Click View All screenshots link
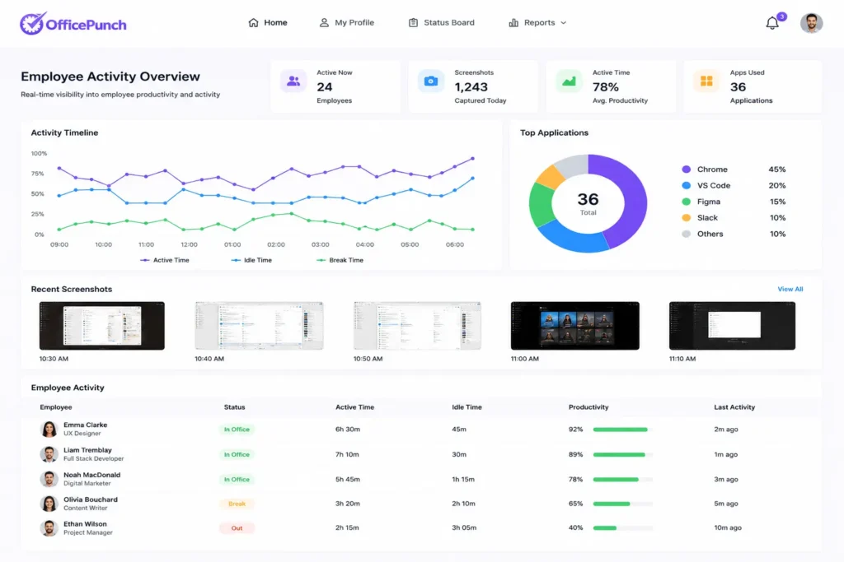The width and height of the screenshot is (844, 562). pyautogui.click(x=790, y=289)
